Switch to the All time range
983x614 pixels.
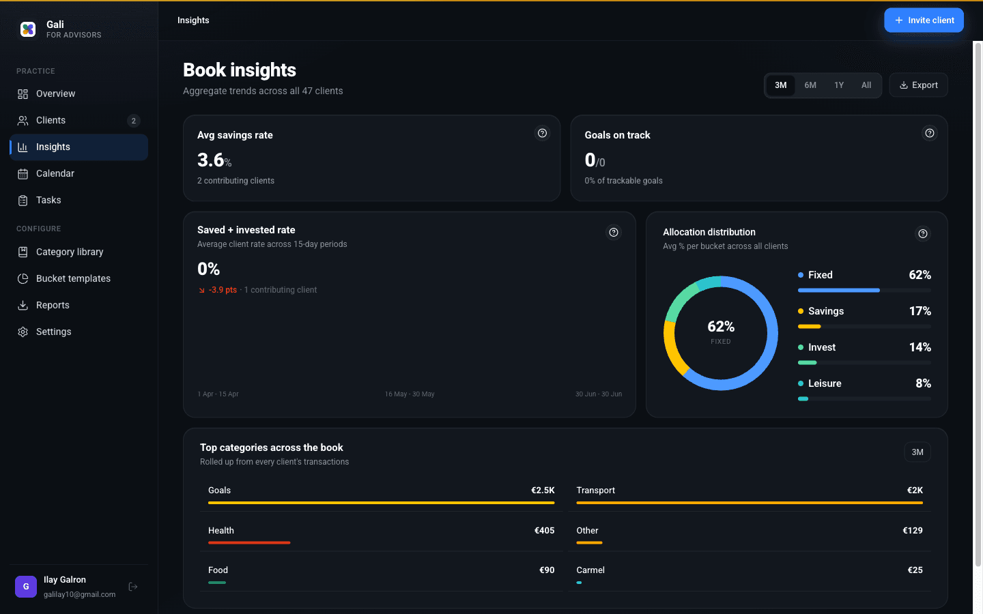click(x=866, y=85)
